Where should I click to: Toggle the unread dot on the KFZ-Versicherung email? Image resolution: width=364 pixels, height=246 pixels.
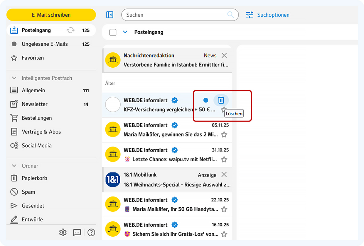205,100
